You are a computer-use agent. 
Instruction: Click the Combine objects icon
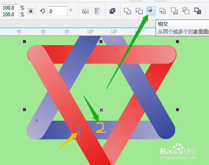112,11
